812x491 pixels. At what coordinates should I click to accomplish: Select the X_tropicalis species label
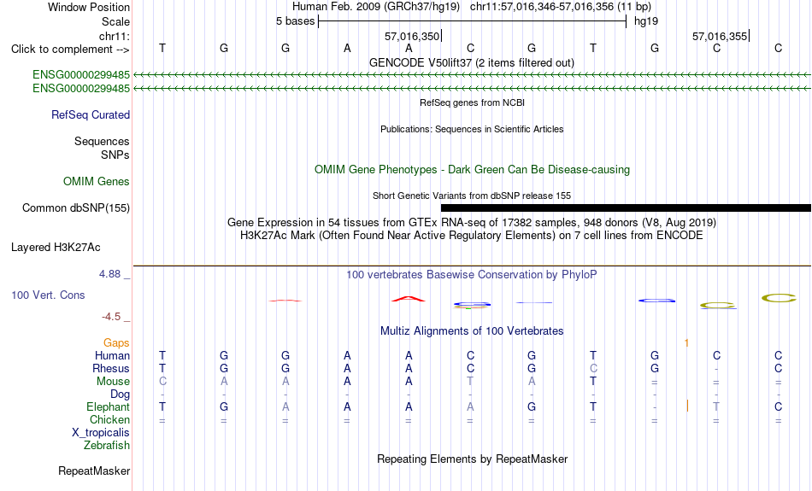point(101,433)
